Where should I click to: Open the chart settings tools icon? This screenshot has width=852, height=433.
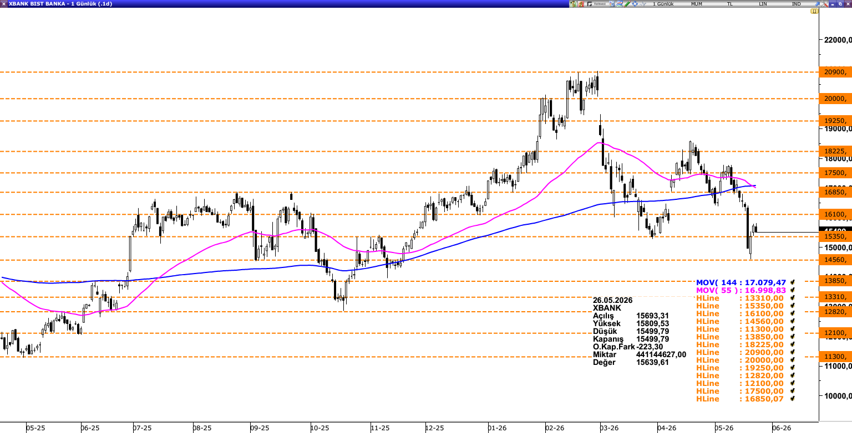tap(825, 4)
